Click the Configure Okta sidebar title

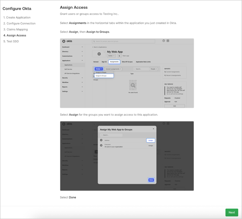(17, 8)
